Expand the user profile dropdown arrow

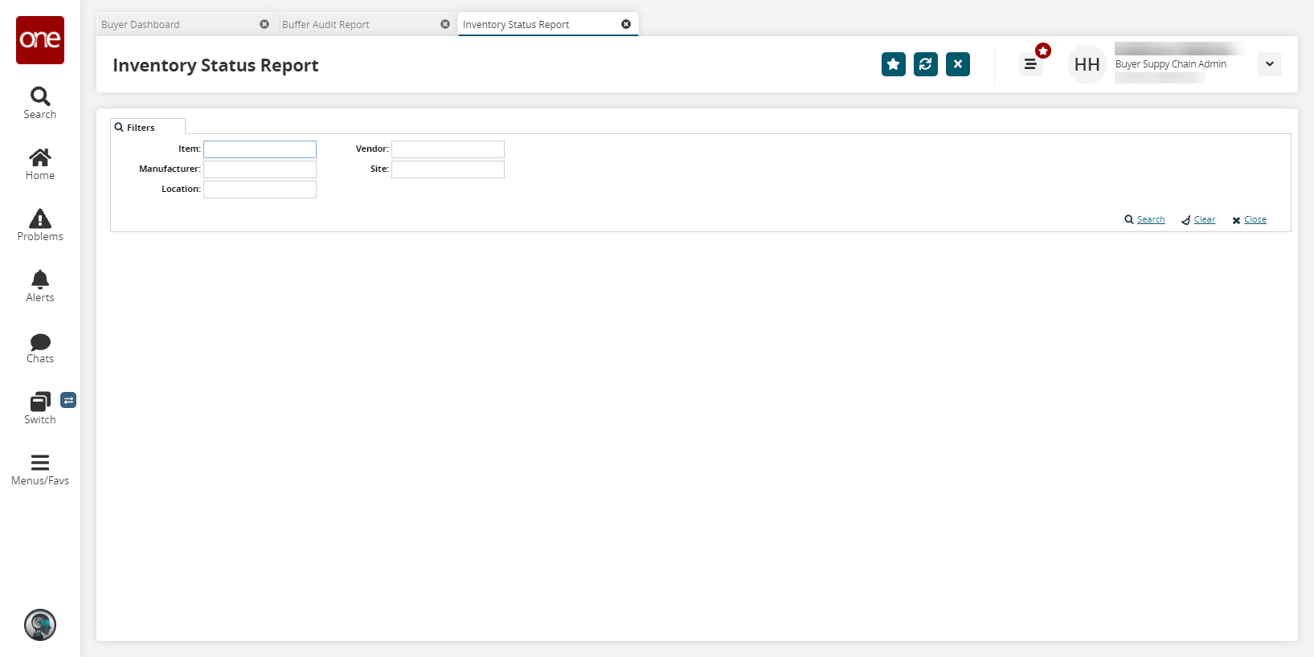(x=1270, y=64)
